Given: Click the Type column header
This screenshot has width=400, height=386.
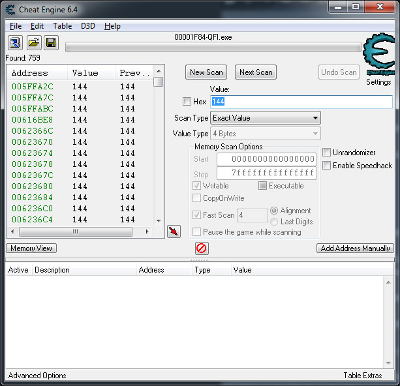Looking at the screenshot, I should click(x=211, y=270).
